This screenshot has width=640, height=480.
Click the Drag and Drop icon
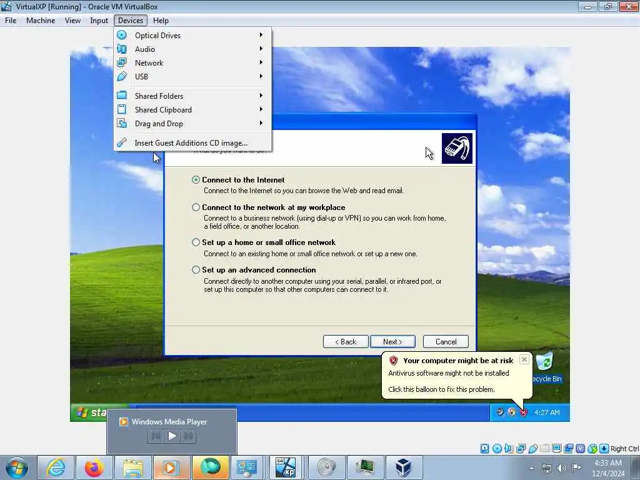[122, 123]
